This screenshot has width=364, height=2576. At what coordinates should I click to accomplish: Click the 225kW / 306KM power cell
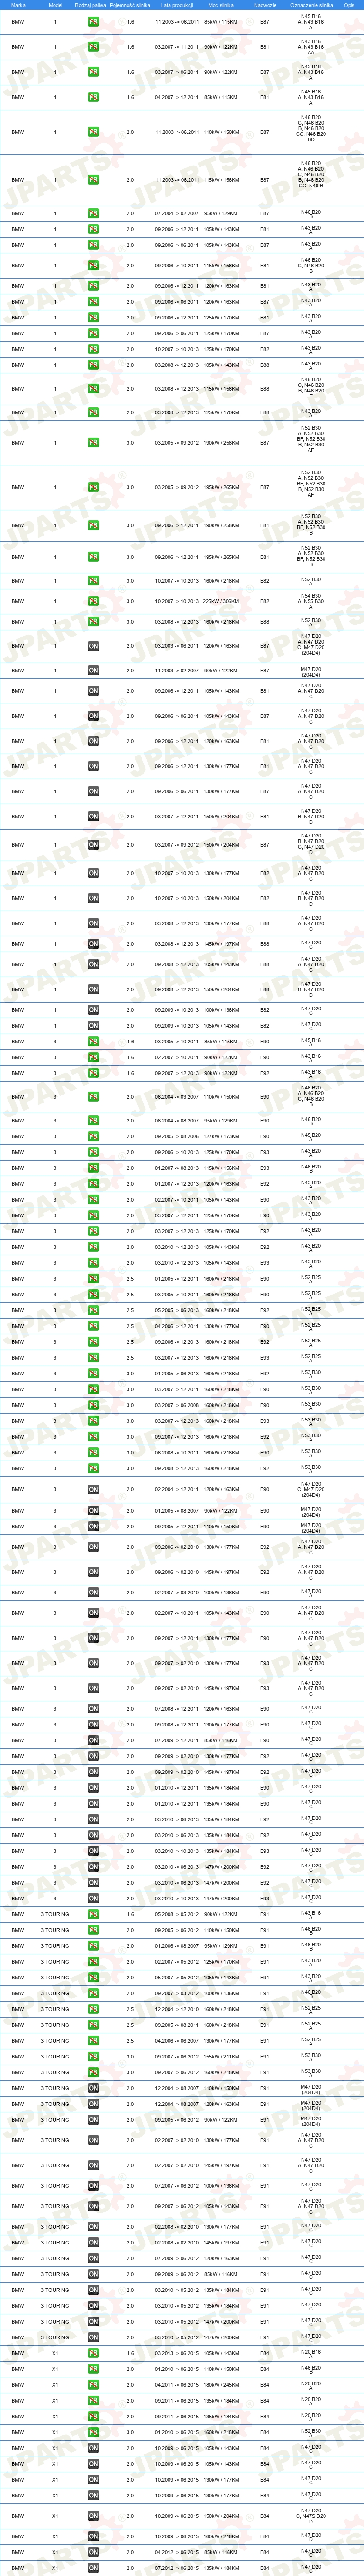coord(221,601)
